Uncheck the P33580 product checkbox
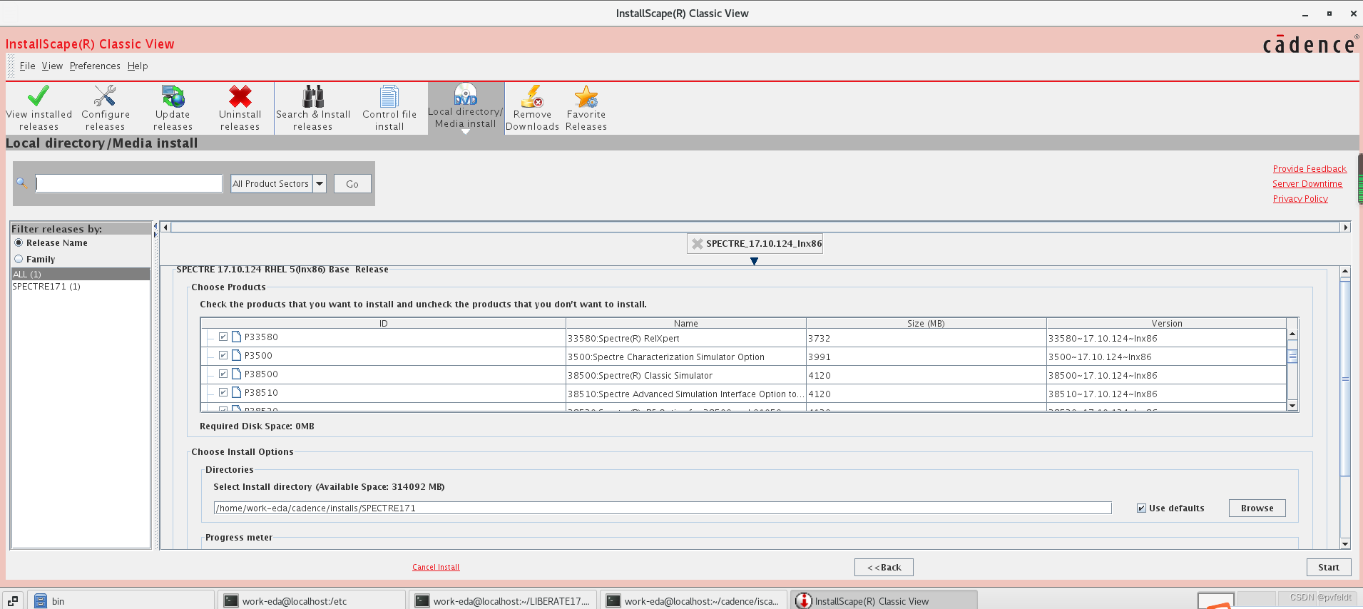 tap(223, 337)
